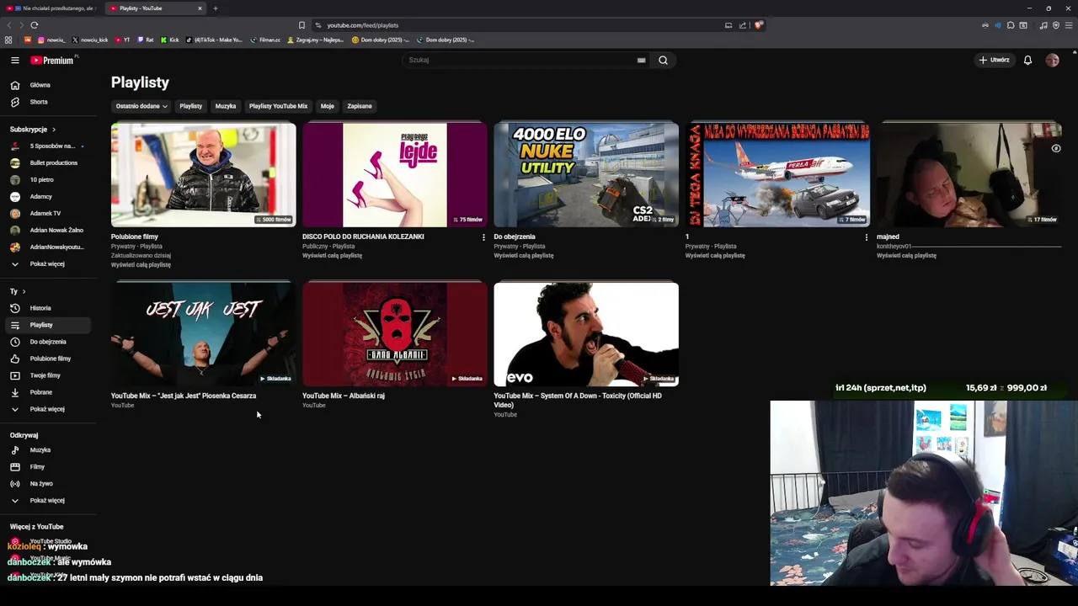Click the Brave shields lion icon
The image size is (1078, 606).
758,25
